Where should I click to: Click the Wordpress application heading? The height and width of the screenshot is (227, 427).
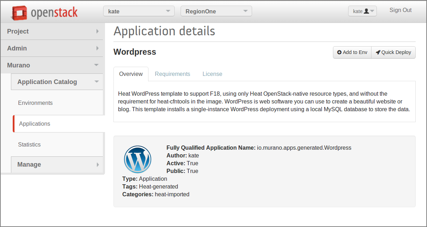click(x=135, y=52)
